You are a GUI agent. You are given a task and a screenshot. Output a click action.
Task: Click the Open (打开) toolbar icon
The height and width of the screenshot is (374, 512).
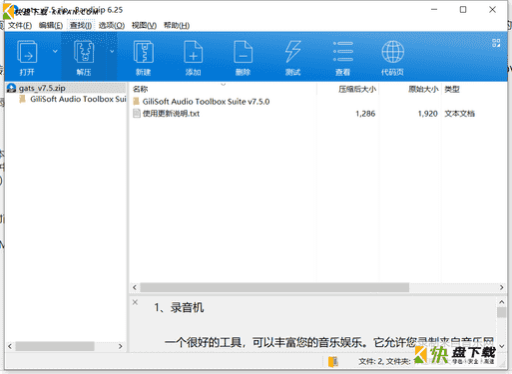pyautogui.click(x=27, y=52)
